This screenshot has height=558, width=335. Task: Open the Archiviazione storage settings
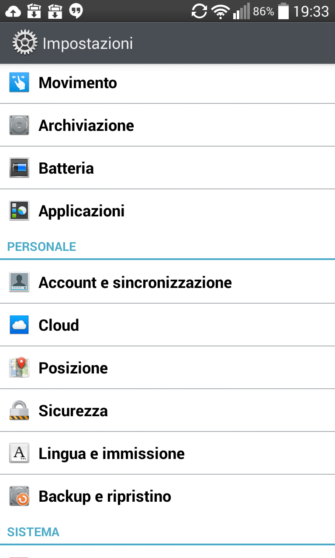point(86,126)
